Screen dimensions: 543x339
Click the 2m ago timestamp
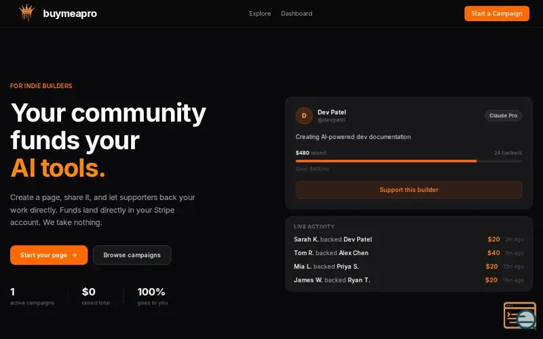[514, 239]
